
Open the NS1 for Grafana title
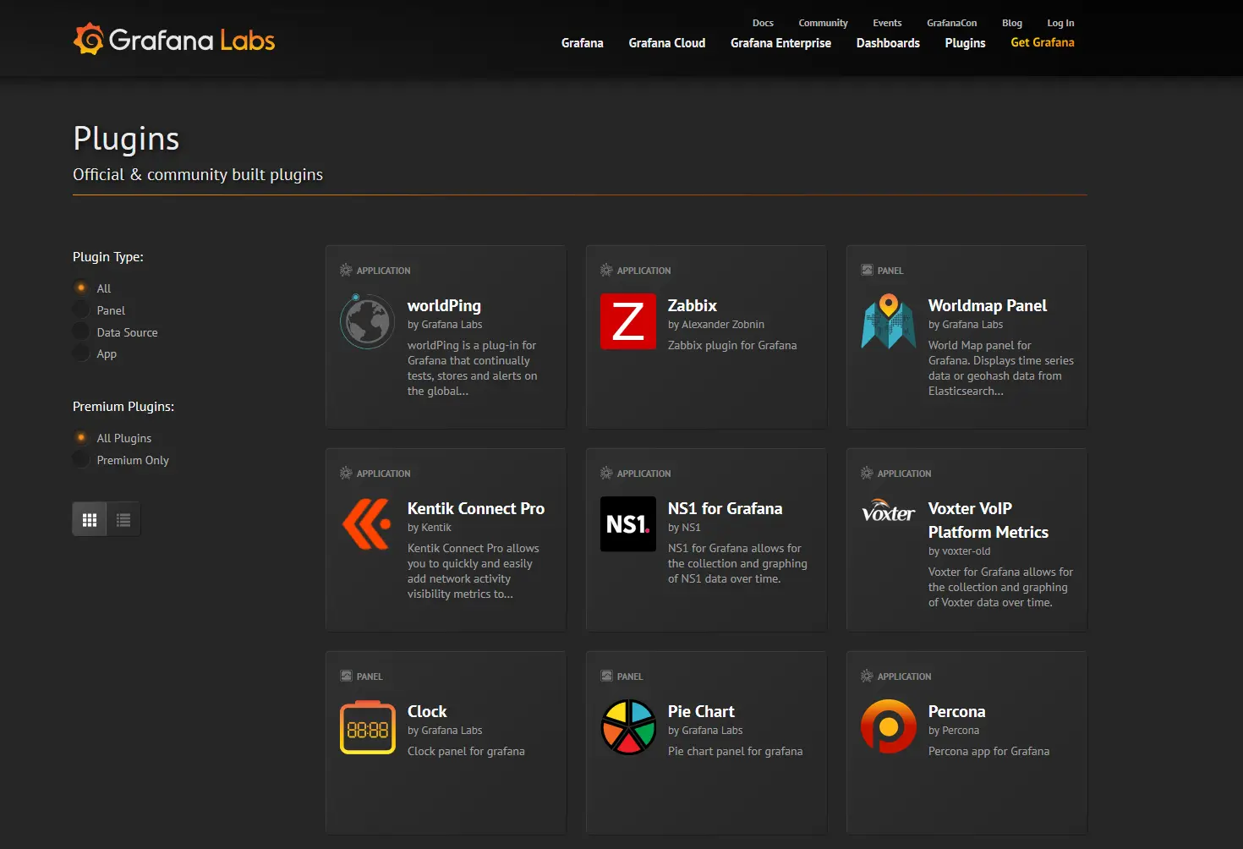coord(725,508)
